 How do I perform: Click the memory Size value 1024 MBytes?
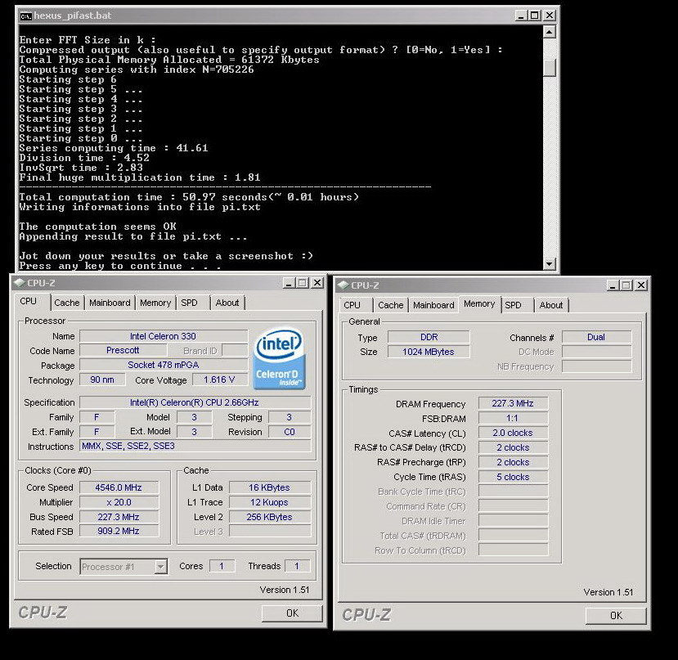click(429, 352)
